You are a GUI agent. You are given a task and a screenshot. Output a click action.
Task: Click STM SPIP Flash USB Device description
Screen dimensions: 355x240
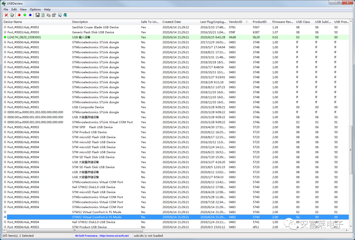point(92,127)
